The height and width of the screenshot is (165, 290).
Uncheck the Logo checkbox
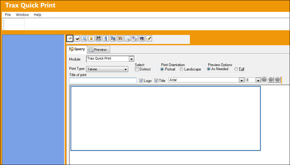pos(141,81)
